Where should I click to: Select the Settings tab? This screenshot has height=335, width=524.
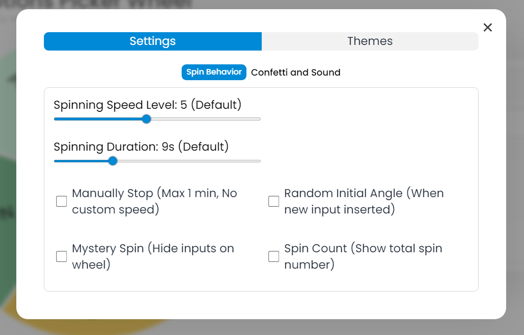pyautogui.click(x=153, y=41)
